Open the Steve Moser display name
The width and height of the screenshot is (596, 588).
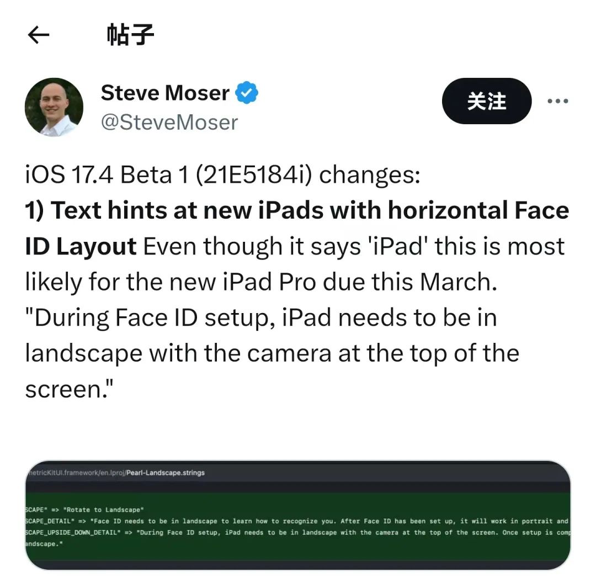[165, 93]
